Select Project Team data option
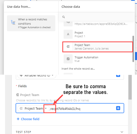137x134 pixels. coord(98,47)
